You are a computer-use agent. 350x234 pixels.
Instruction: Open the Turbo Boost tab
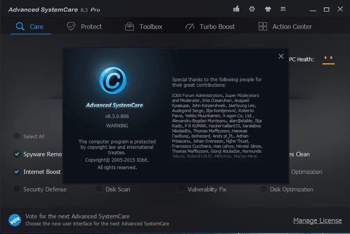(210, 27)
